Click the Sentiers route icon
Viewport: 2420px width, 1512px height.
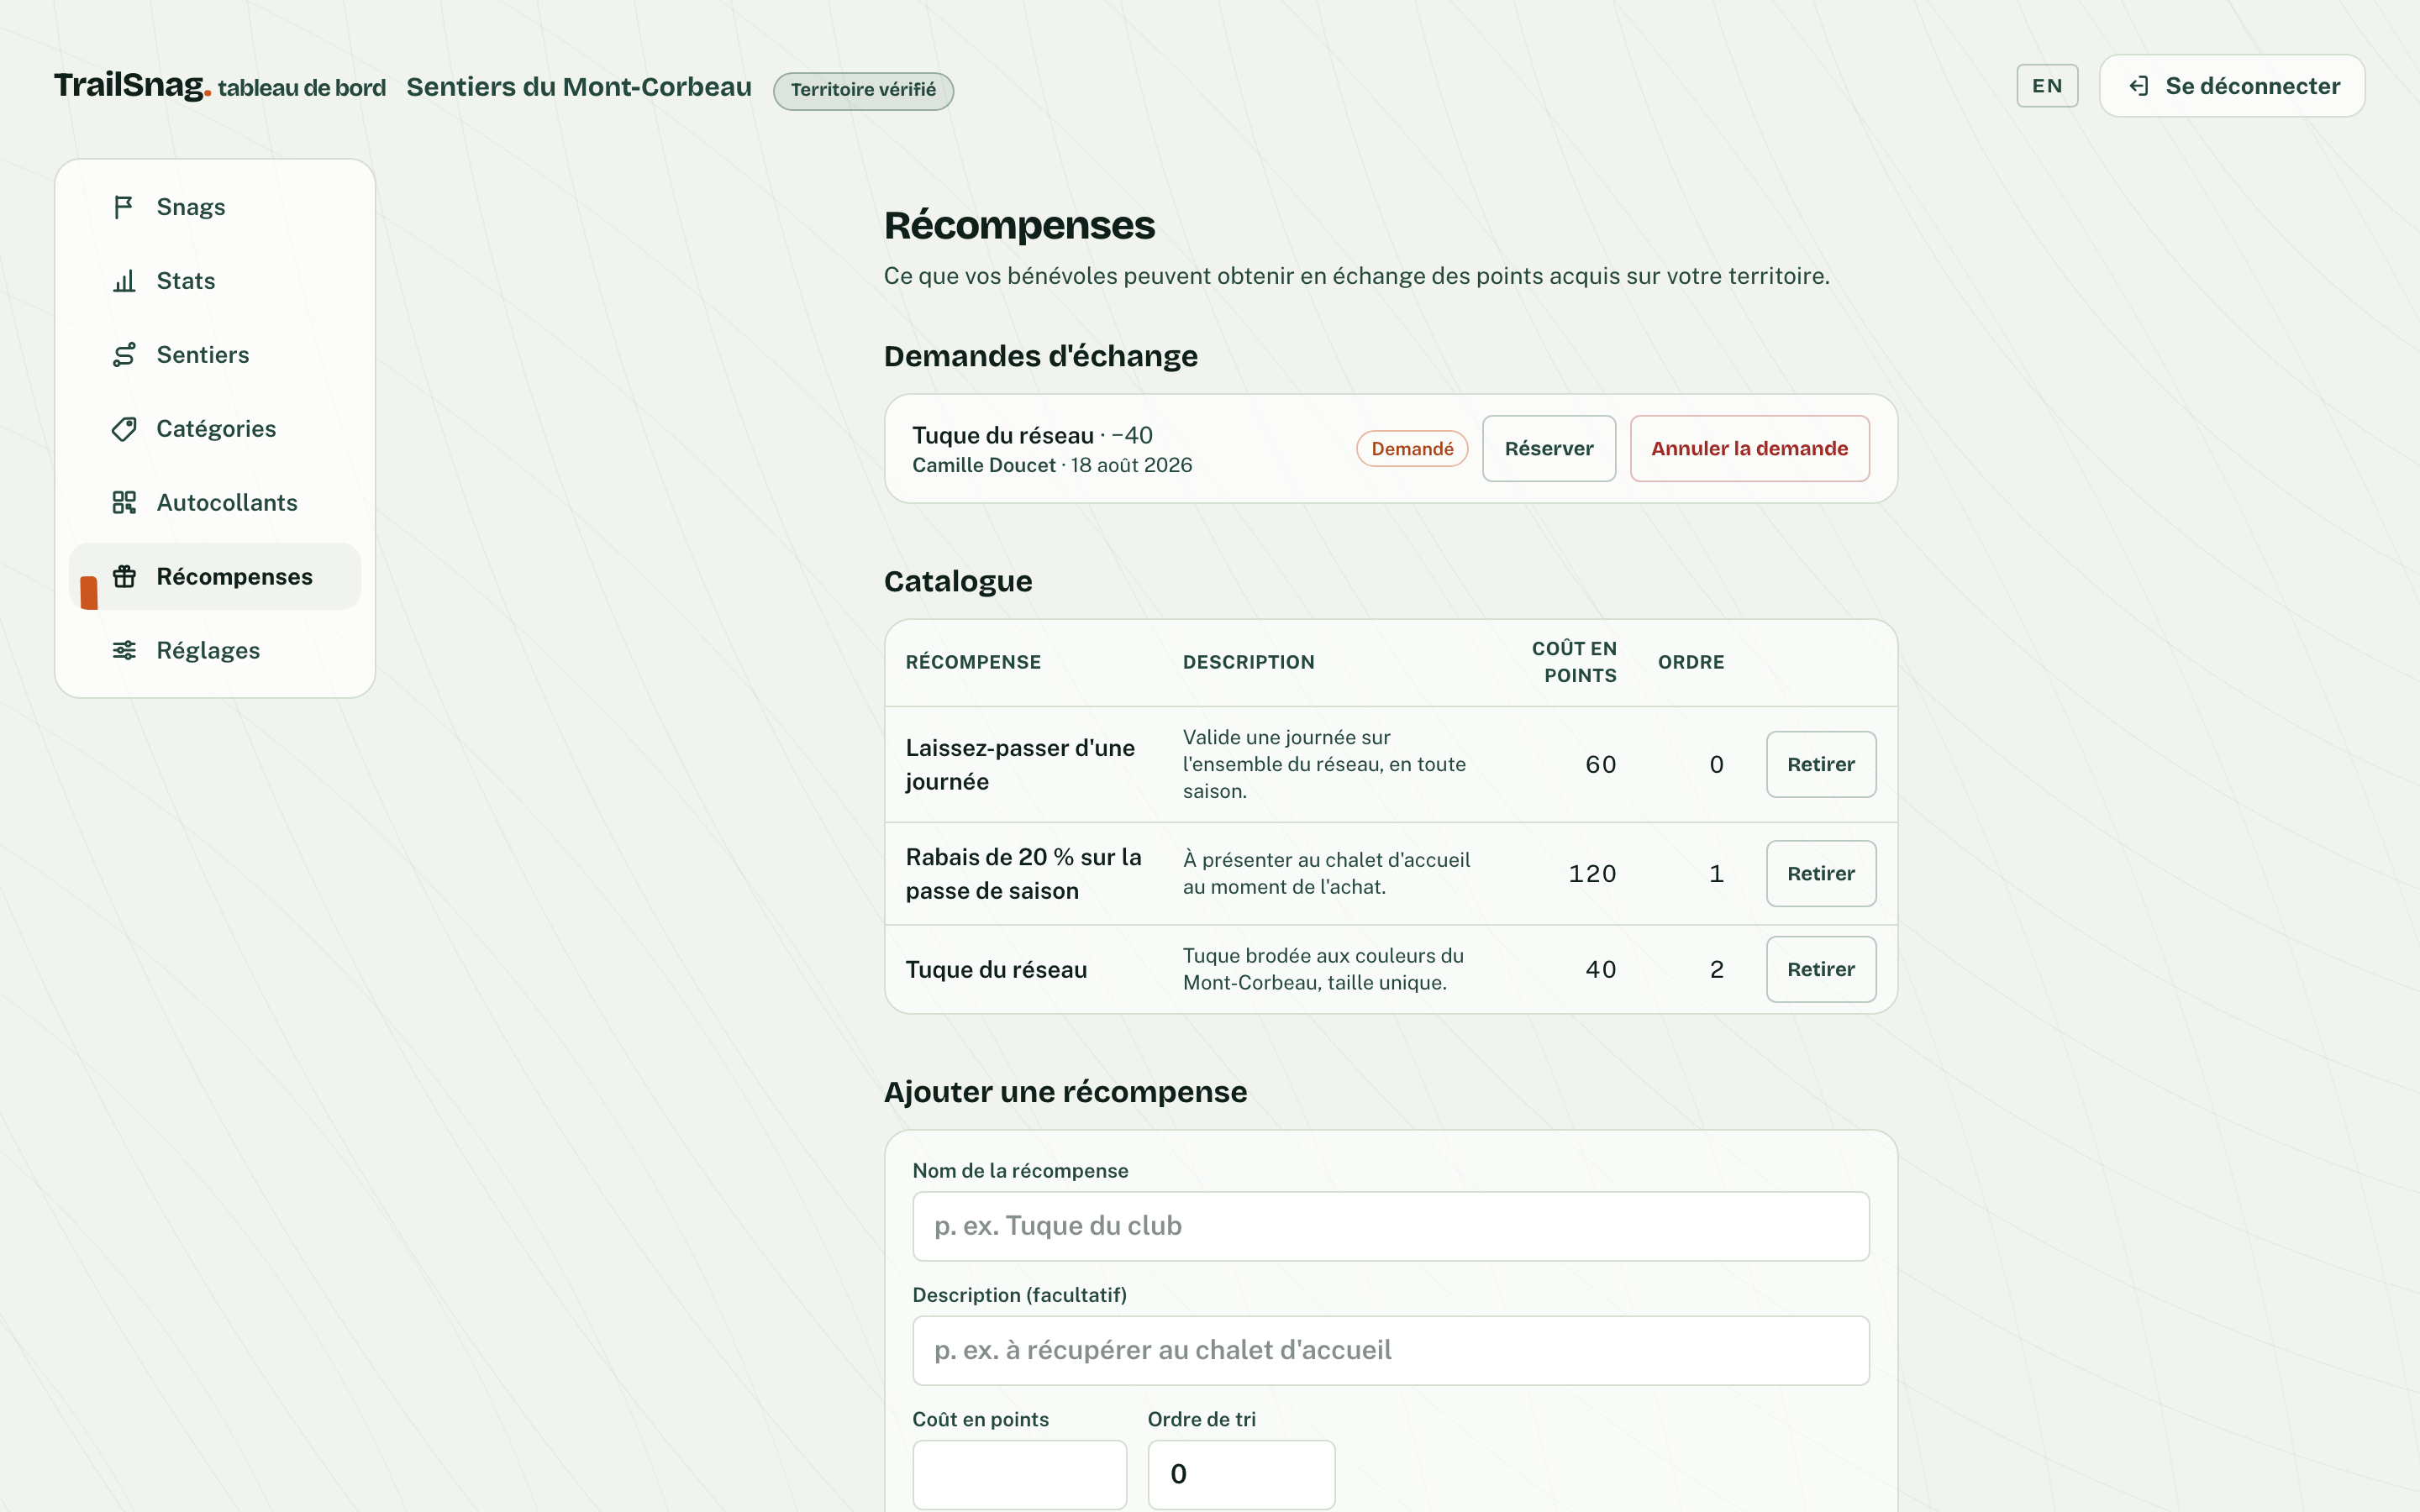click(123, 355)
